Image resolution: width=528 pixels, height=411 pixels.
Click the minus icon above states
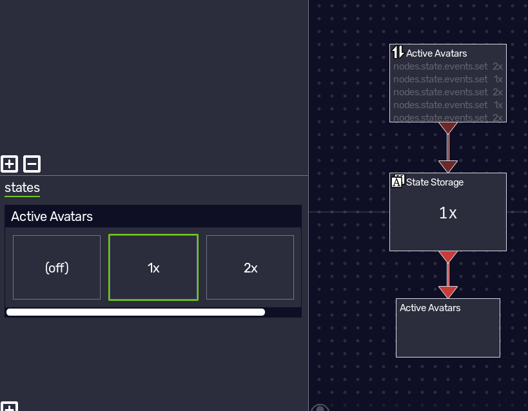32,164
